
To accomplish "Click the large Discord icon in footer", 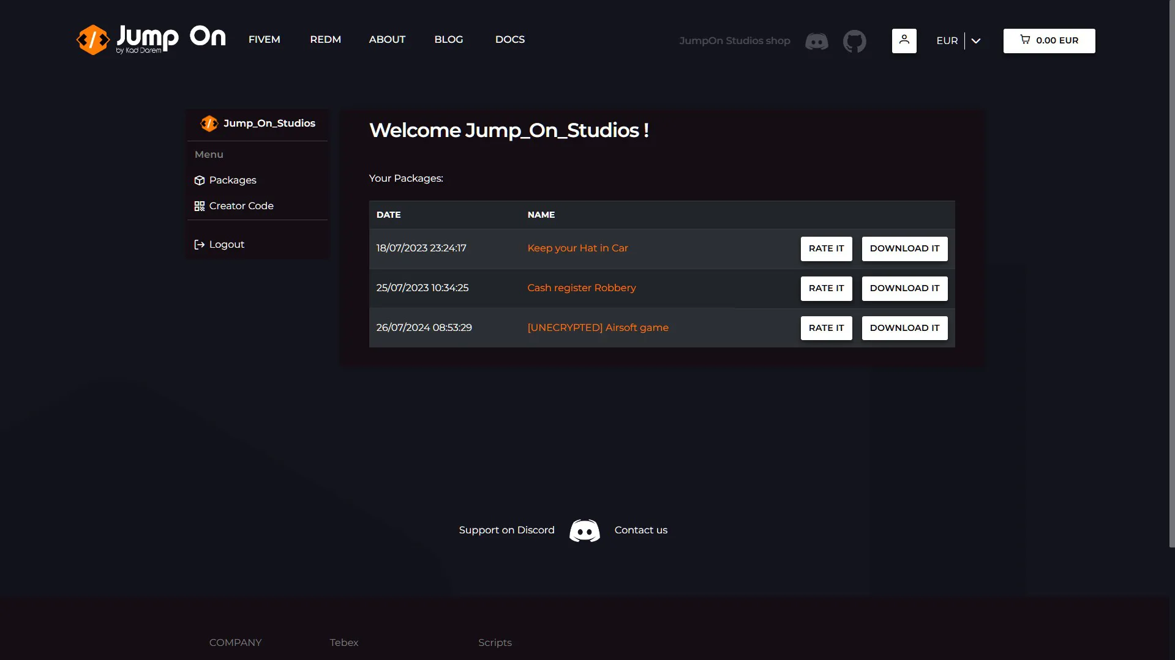I will pos(584,530).
